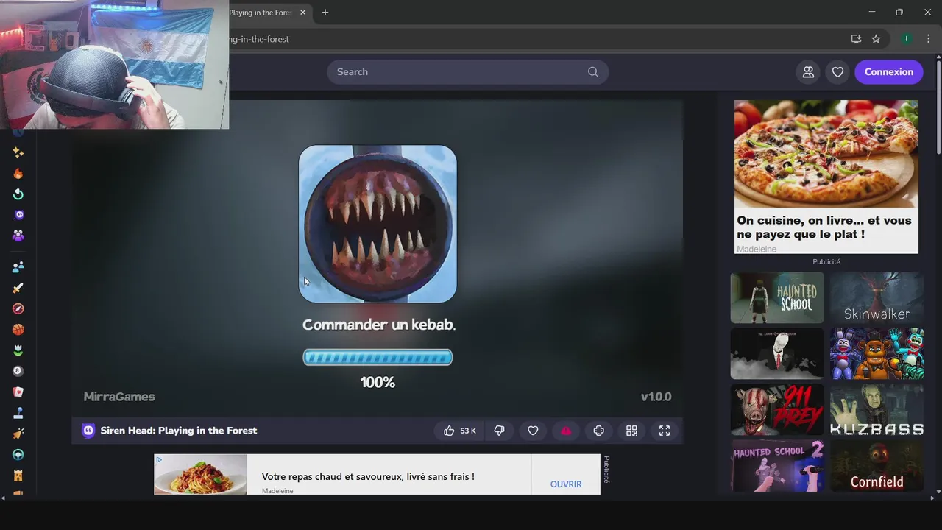The image size is (942, 530).
Task: Click the pizza advertisement image
Action: (826, 155)
